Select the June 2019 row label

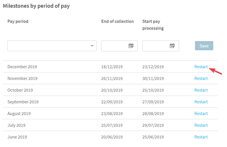click(x=17, y=137)
